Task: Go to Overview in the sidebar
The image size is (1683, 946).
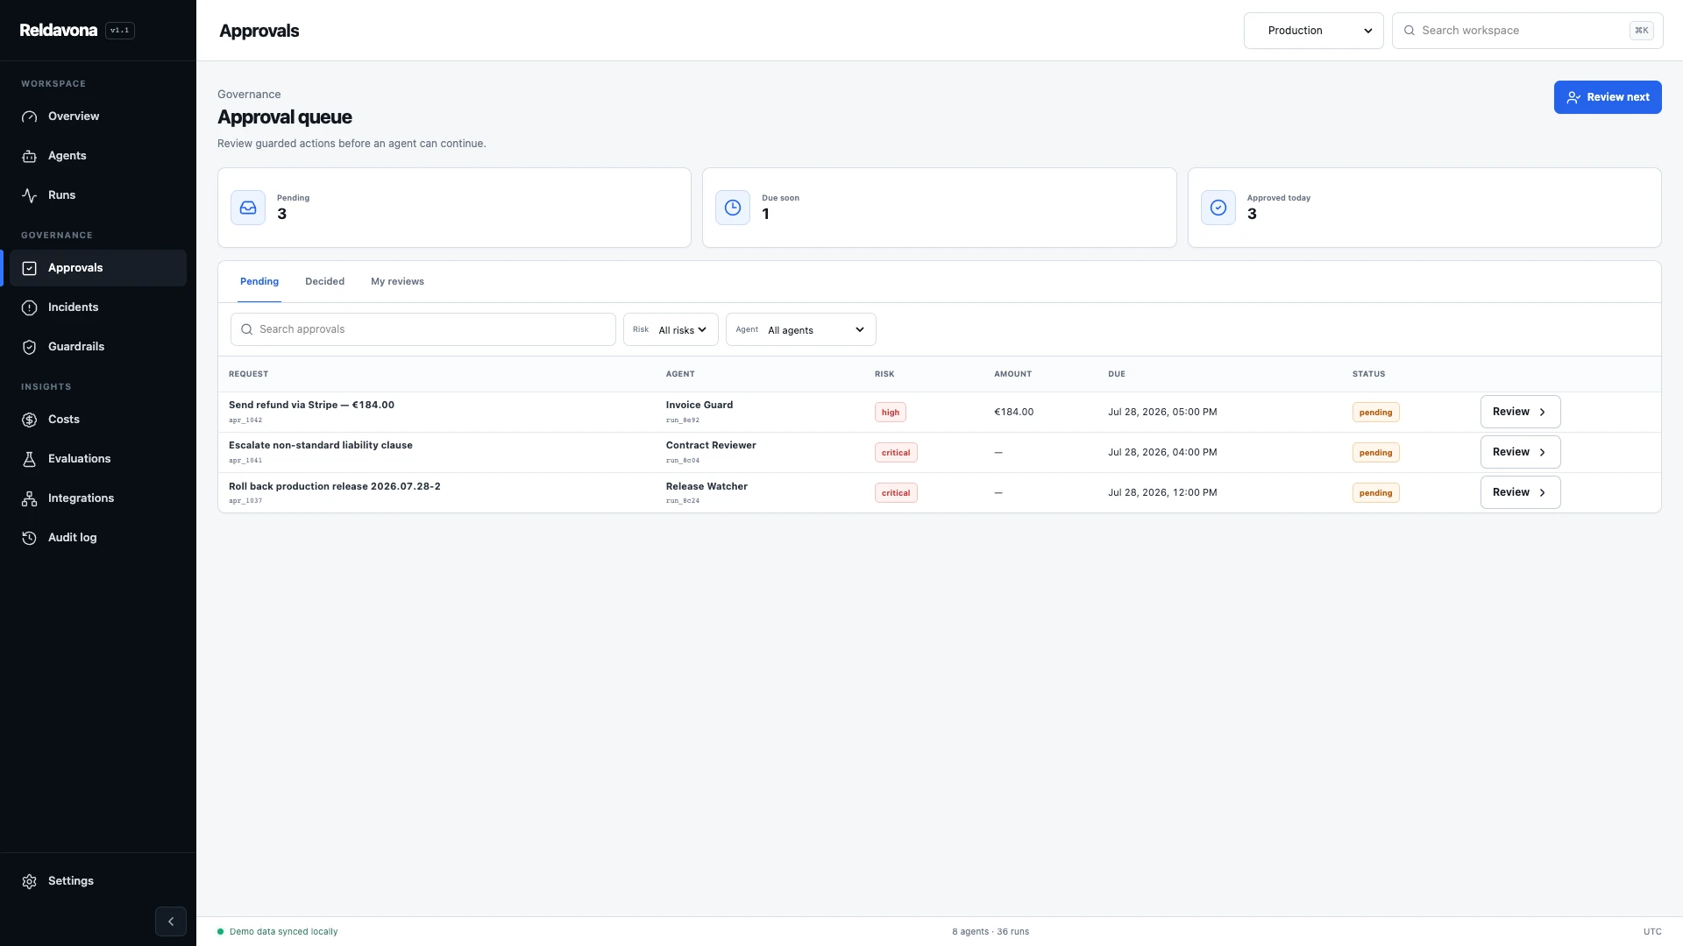Action: [98, 116]
